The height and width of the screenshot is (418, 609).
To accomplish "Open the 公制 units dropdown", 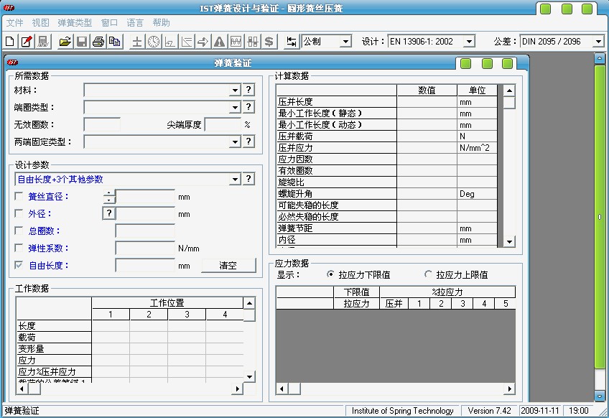I will click(x=345, y=42).
